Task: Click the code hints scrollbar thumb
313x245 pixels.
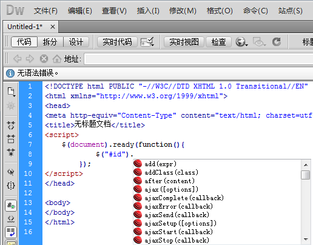Action: click(306, 175)
